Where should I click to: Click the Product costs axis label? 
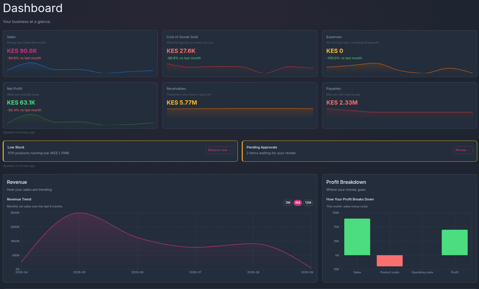click(x=390, y=272)
